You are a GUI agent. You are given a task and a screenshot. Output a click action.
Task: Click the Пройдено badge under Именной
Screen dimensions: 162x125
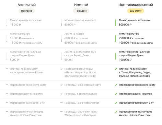81,11
